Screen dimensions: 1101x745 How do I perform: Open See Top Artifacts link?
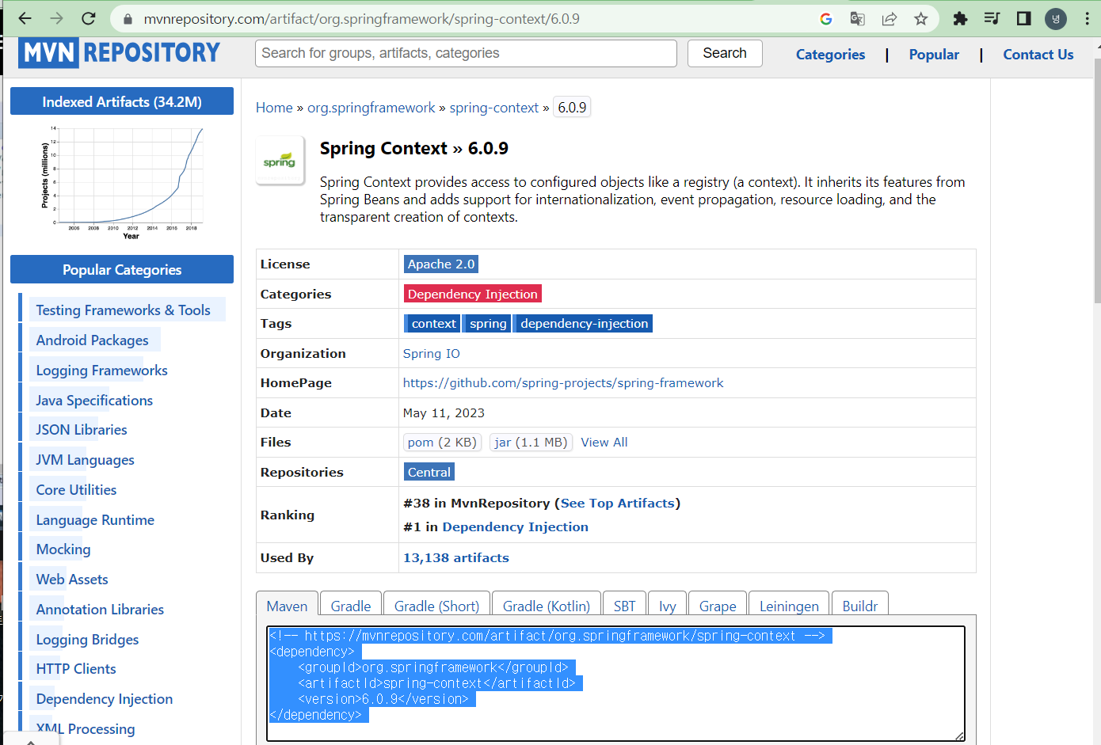618,504
